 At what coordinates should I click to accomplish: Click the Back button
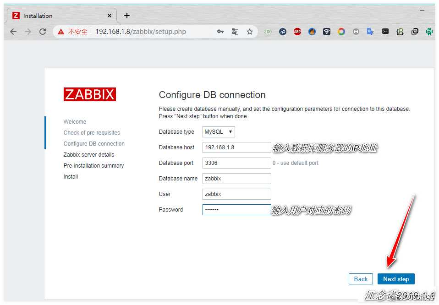pos(361,279)
